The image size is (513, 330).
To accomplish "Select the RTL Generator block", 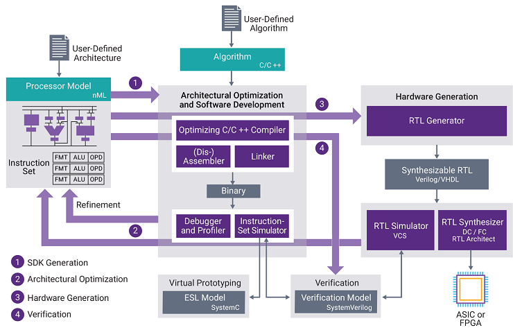I will tap(435, 121).
